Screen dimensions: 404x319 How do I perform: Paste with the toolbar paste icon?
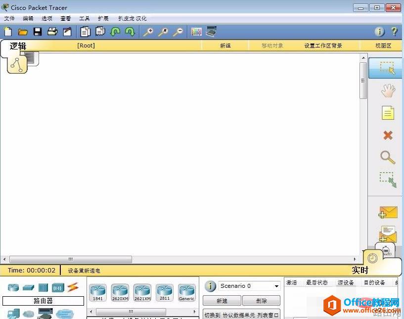pos(100,32)
